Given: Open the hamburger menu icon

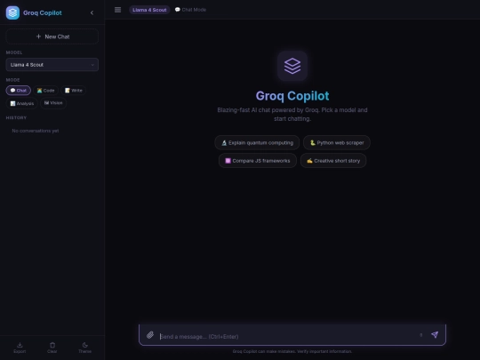Looking at the screenshot, I should [x=118, y=10].
